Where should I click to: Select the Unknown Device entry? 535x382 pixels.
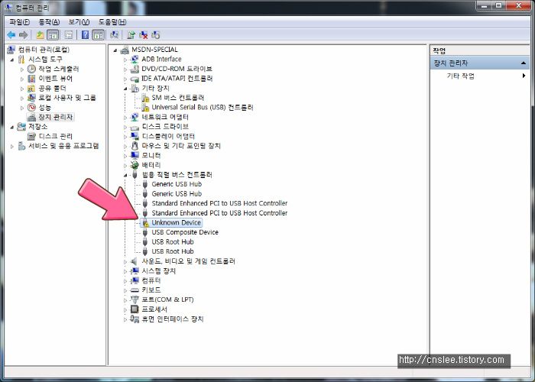point(176,223)
